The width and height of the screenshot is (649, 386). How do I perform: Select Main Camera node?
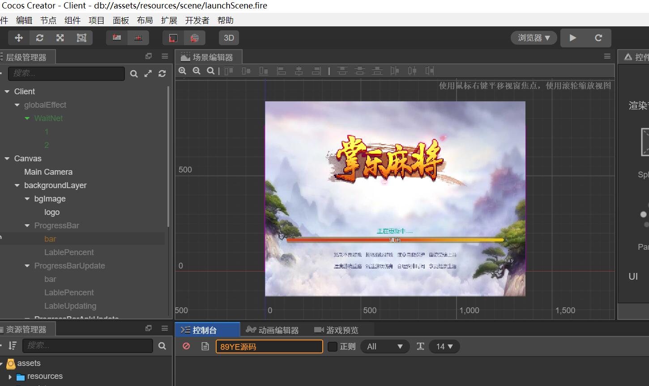pyautogui.click(x=48, y=172)
